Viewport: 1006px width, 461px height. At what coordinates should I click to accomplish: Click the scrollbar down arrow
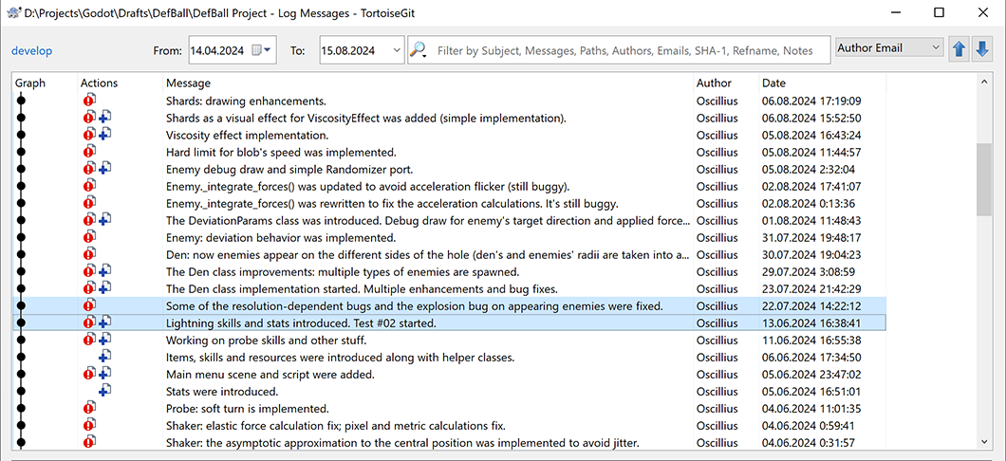[x=983, y=442]
